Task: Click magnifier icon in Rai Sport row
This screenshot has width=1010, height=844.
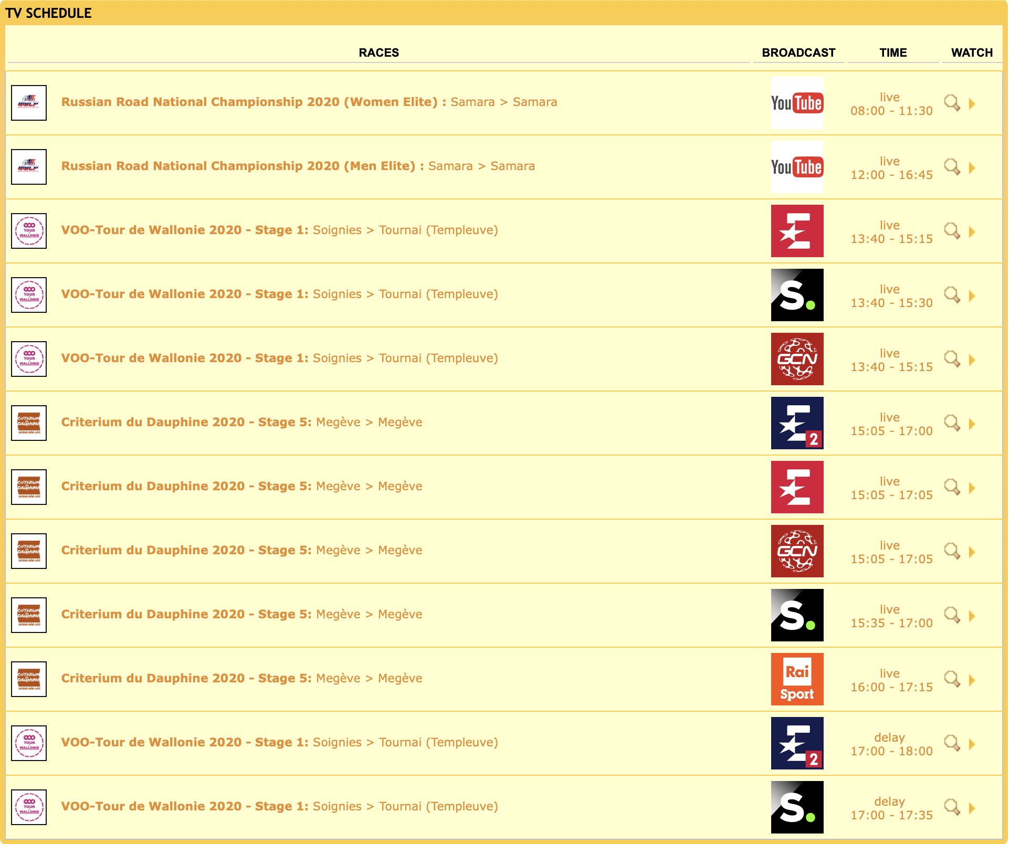Action: 951,679
